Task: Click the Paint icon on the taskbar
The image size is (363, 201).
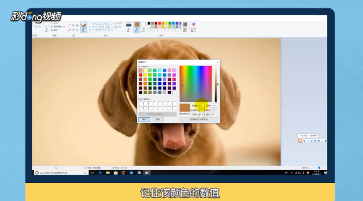Action: (x=147, y=173)
